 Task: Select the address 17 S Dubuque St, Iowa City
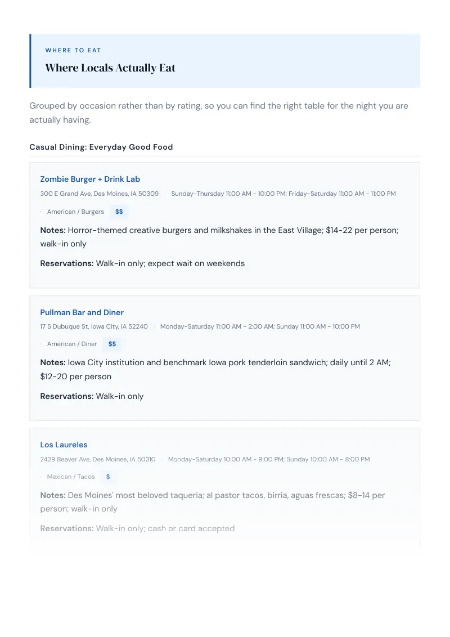pyautogui.click(x=94, y=326)
